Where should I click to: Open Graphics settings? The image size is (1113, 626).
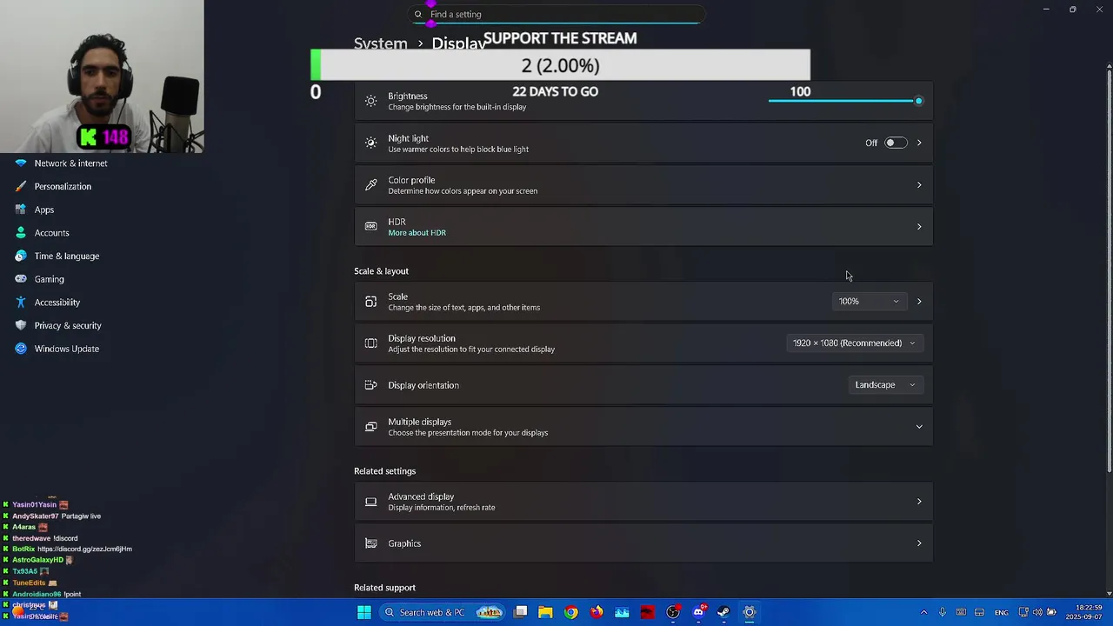point(643,543)
